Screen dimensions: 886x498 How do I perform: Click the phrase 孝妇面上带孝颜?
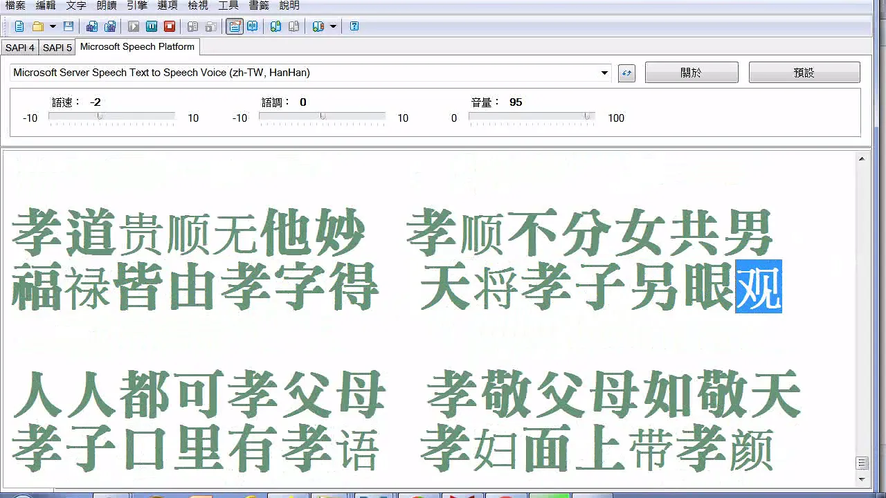(x=596, y=448)
